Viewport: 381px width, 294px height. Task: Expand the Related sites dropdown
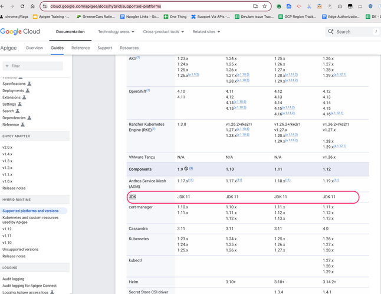(x=206, y=32)
